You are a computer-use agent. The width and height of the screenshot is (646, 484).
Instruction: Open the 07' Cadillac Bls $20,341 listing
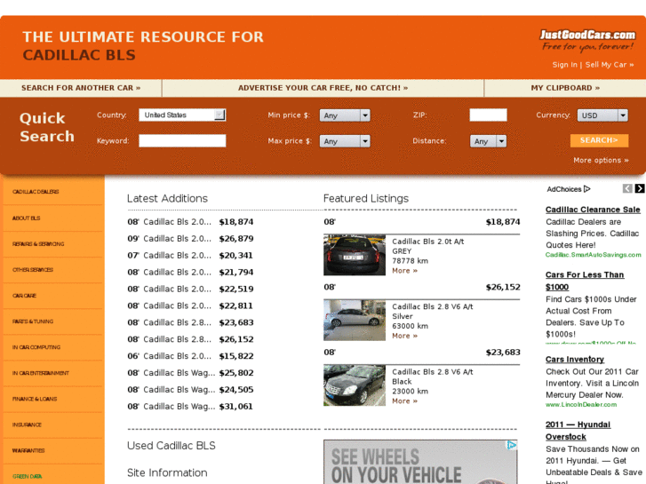click(190, 256)
